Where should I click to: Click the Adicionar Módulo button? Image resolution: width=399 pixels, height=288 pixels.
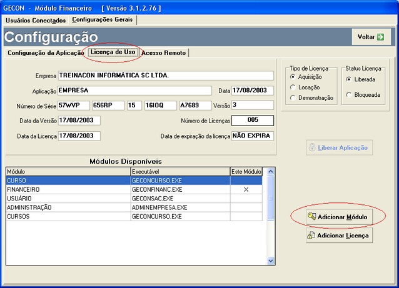[x=339, y=216]
